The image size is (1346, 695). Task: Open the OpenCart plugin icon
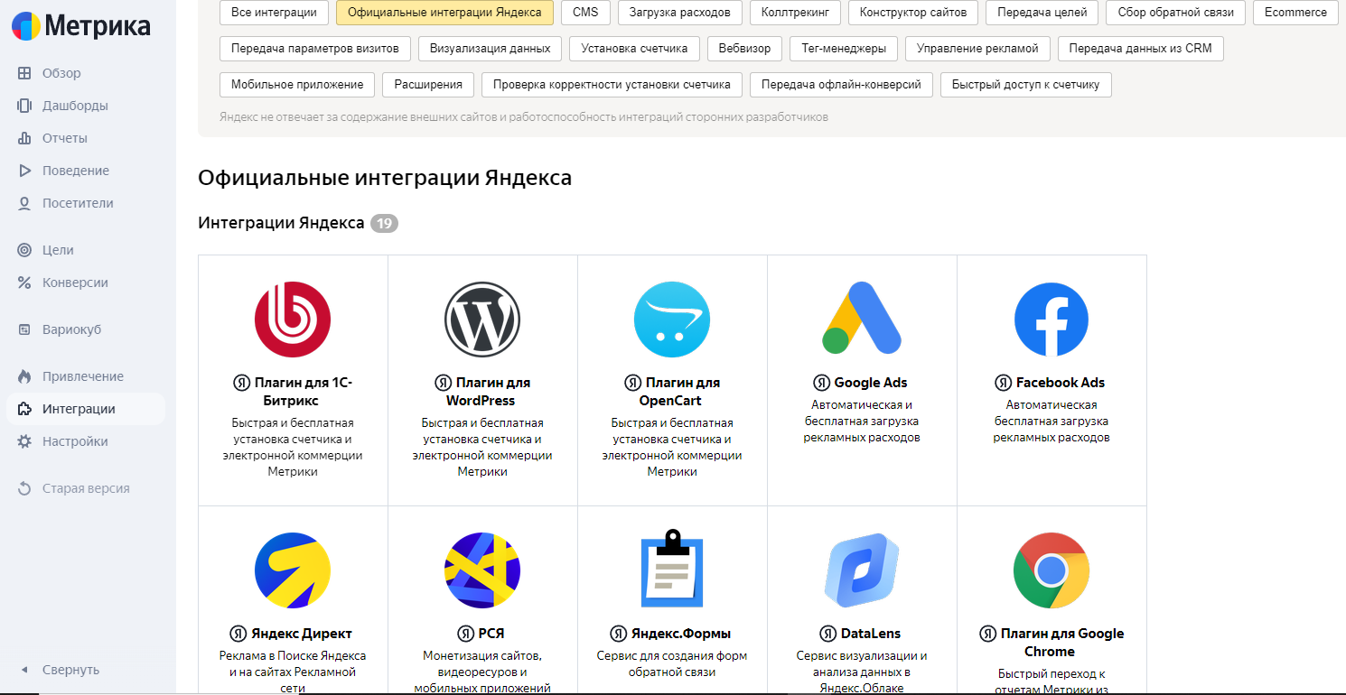pos(672,320)
